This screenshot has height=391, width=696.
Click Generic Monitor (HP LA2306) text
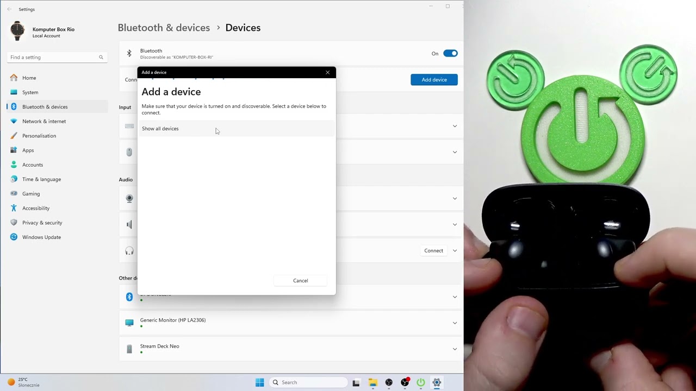coord(173,320)
